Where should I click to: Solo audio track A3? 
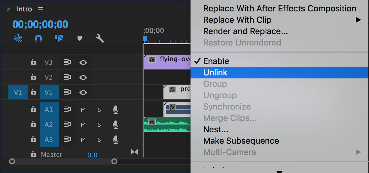(99, 139)
